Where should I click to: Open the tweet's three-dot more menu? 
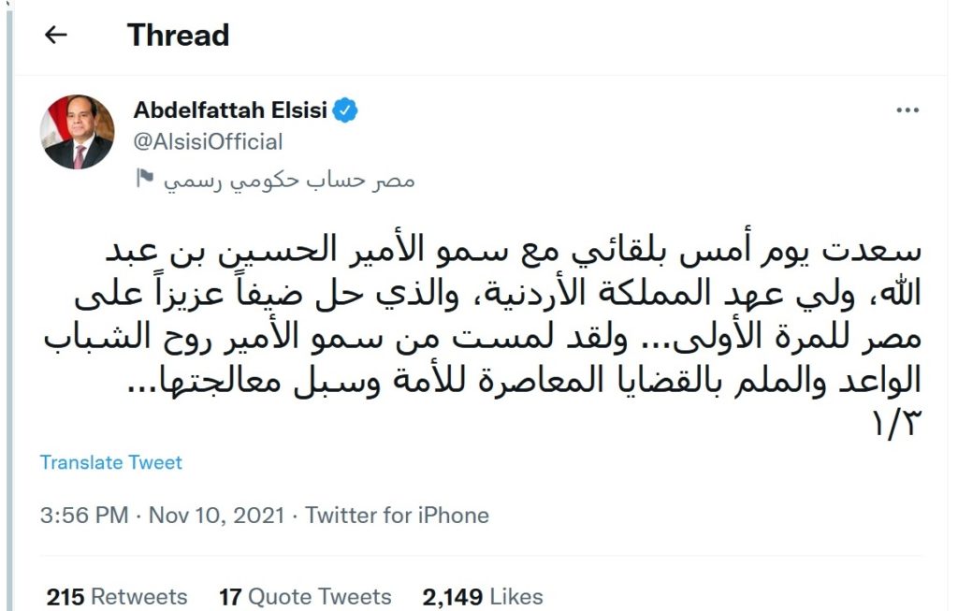tap(907, 111)
